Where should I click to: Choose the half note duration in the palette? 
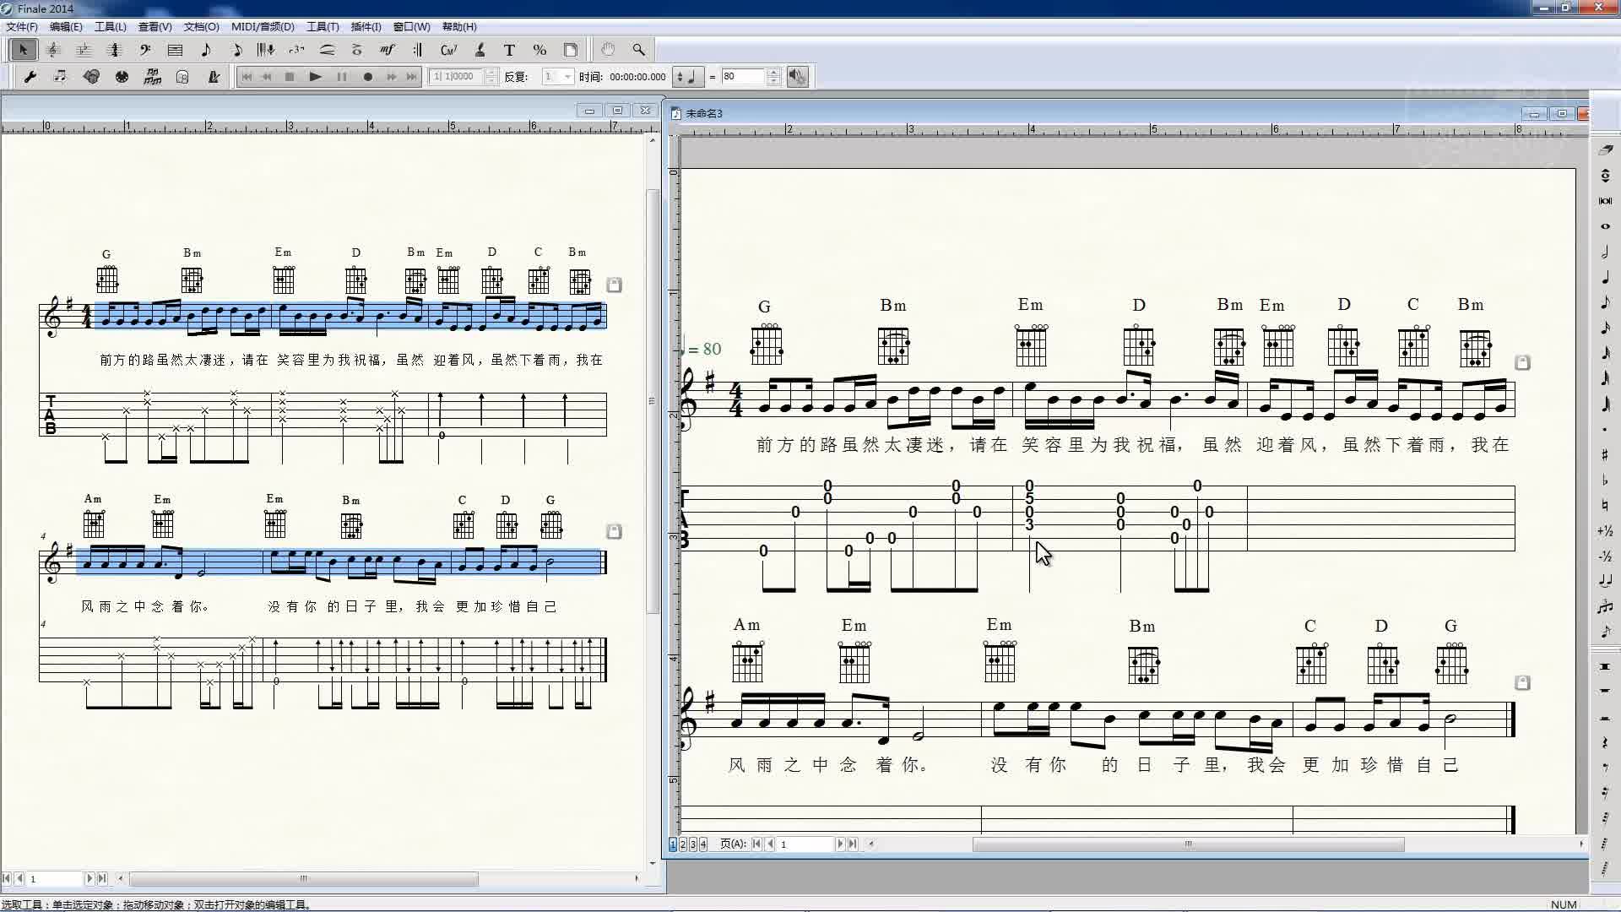1605,252
